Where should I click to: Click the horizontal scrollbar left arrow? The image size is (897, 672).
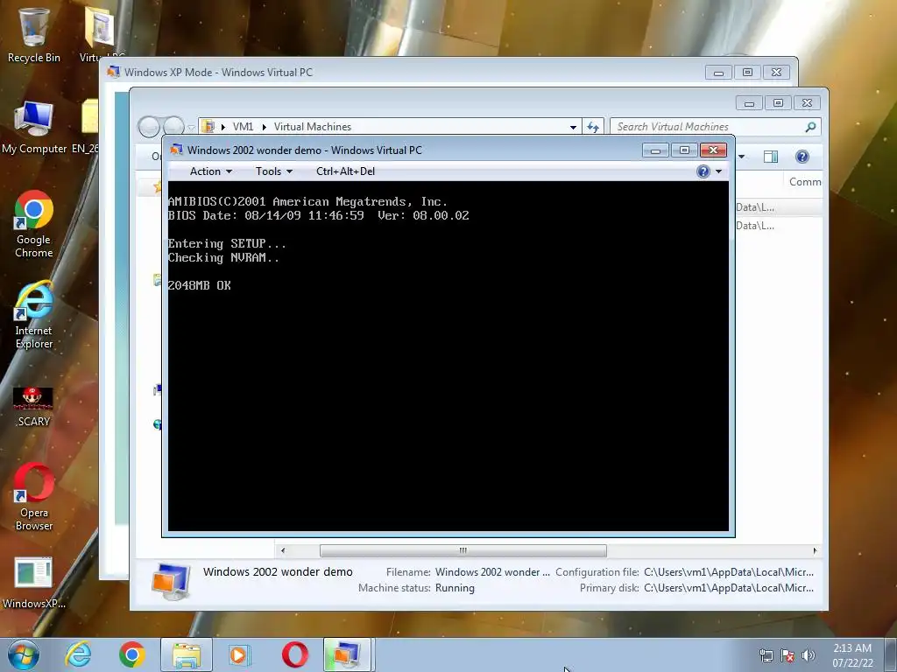pyautogui.click(x=283, y=551)
